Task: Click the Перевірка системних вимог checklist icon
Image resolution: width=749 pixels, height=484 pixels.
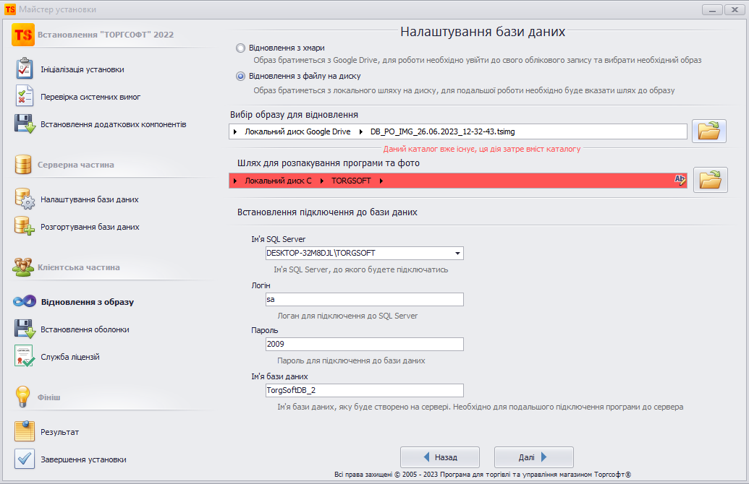Action: coord(25,96)
